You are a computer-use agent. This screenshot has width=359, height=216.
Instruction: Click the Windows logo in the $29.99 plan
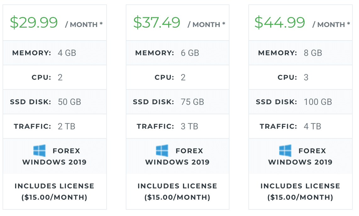[x=39, y=151]
